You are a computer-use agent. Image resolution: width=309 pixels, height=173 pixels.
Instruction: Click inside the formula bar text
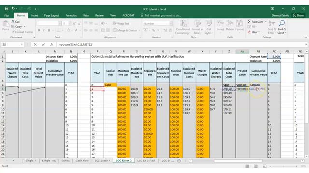point(76,45)
